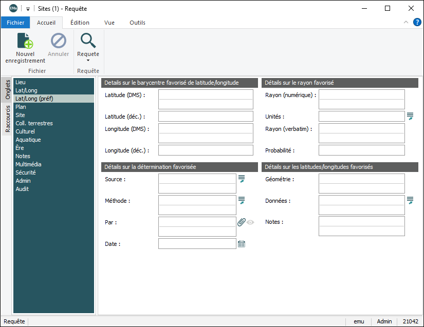Collapse the ribbon with the chevron
The image size is (424, 327).
406,22
